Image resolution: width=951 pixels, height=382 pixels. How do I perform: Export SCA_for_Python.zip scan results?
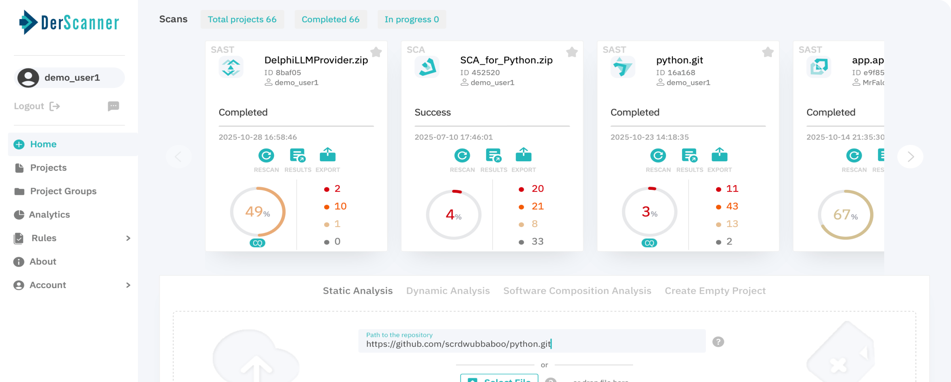[523, 156]
